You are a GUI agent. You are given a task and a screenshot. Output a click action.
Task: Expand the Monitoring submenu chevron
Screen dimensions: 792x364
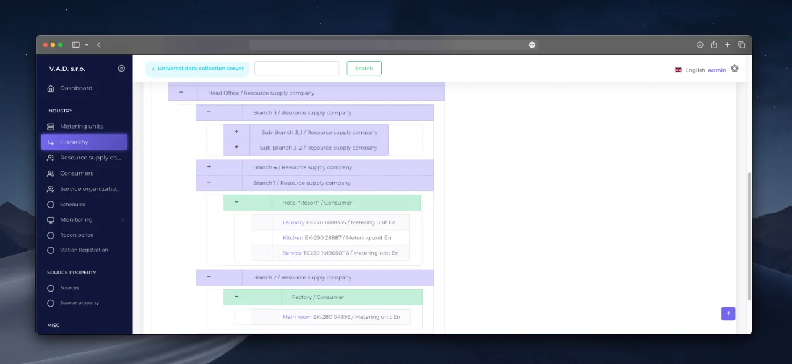click(x=123, y=220)
